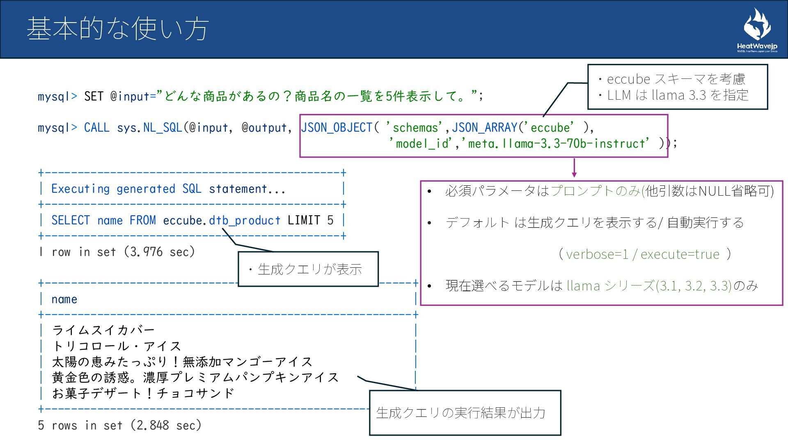Click the SELECT name FROM eccube.dtb_product query
Viewport: 788px width, 443px height.
192,220
